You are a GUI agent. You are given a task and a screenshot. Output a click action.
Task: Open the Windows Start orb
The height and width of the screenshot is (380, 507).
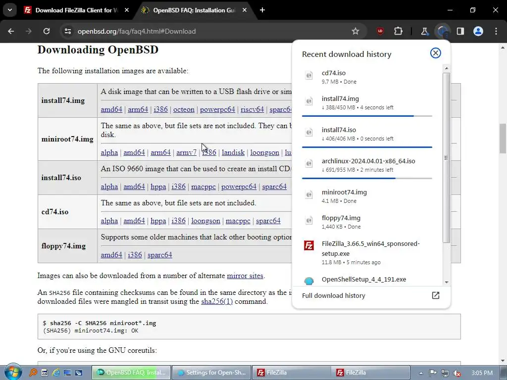click(13, 372)
